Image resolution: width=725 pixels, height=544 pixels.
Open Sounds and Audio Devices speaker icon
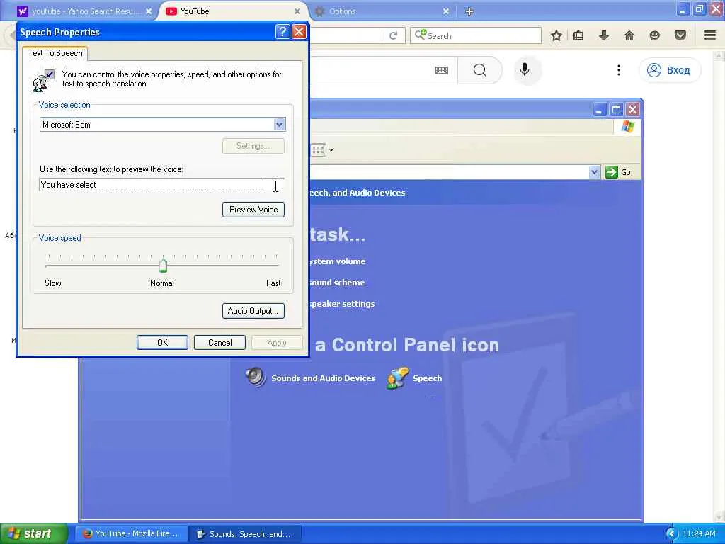pyautogui.click(x=256, y=378)
